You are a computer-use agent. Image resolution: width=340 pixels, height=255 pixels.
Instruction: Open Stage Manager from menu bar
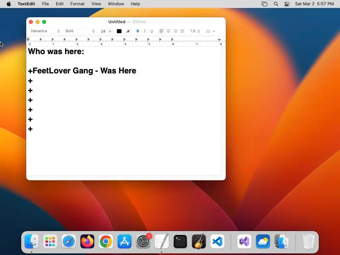(x=265, y=4)
